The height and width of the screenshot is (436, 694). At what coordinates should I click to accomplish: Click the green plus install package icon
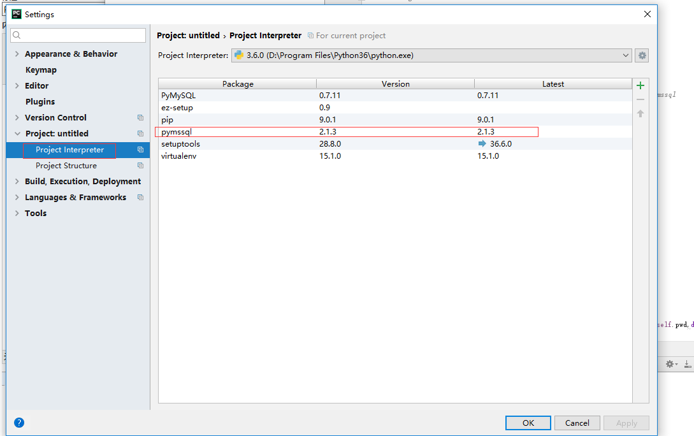point(640,85)
